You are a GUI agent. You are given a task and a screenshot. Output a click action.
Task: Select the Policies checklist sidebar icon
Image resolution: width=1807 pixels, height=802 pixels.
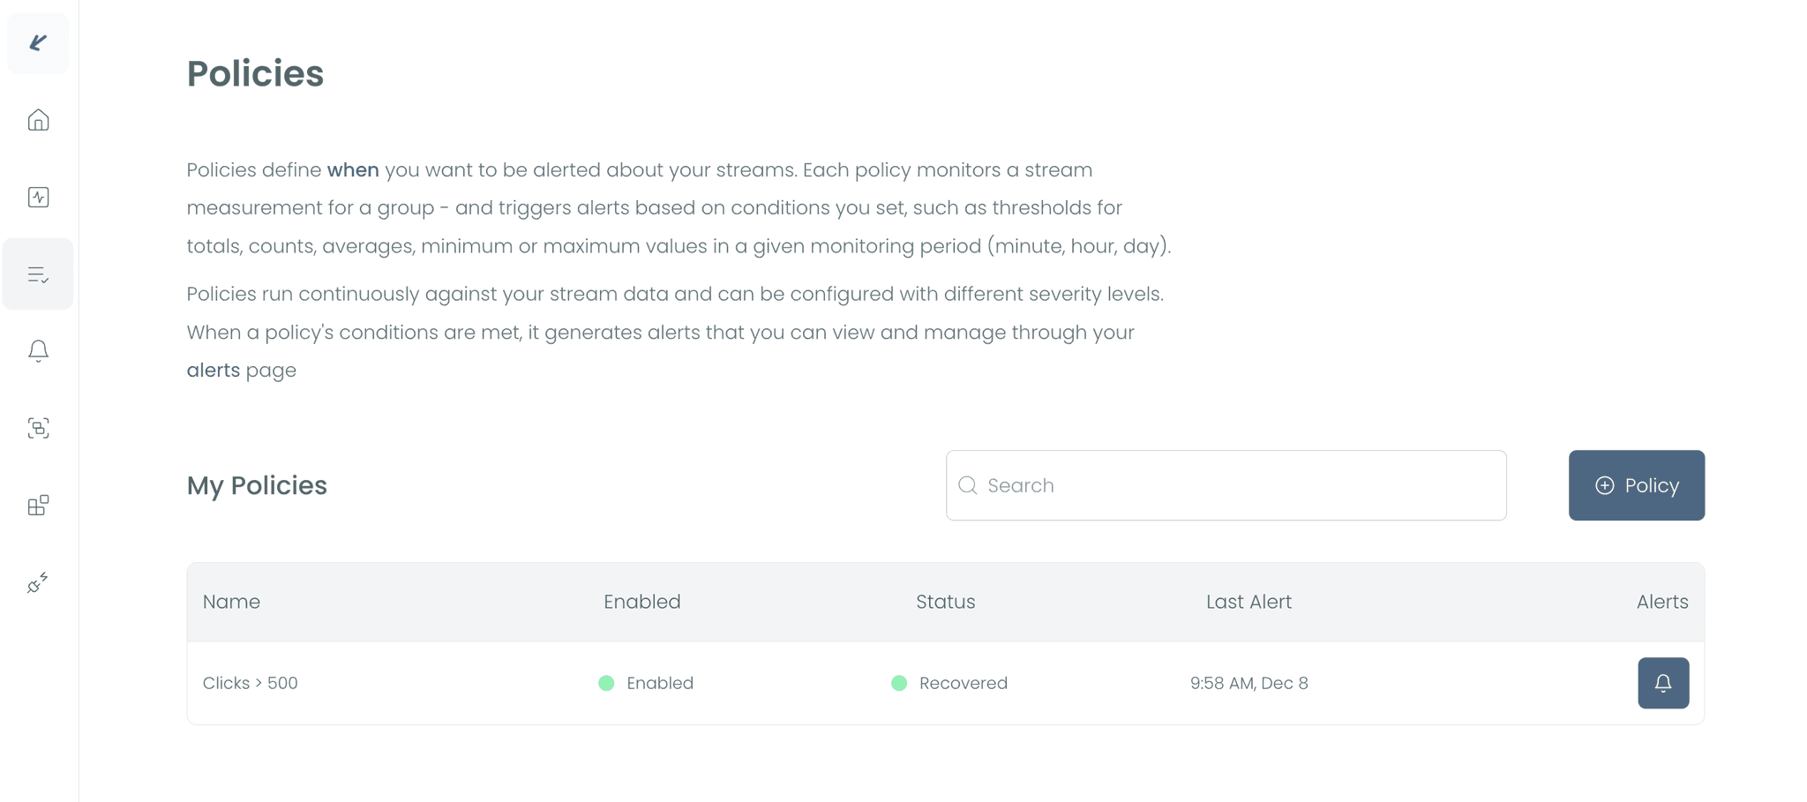[38, 274]
